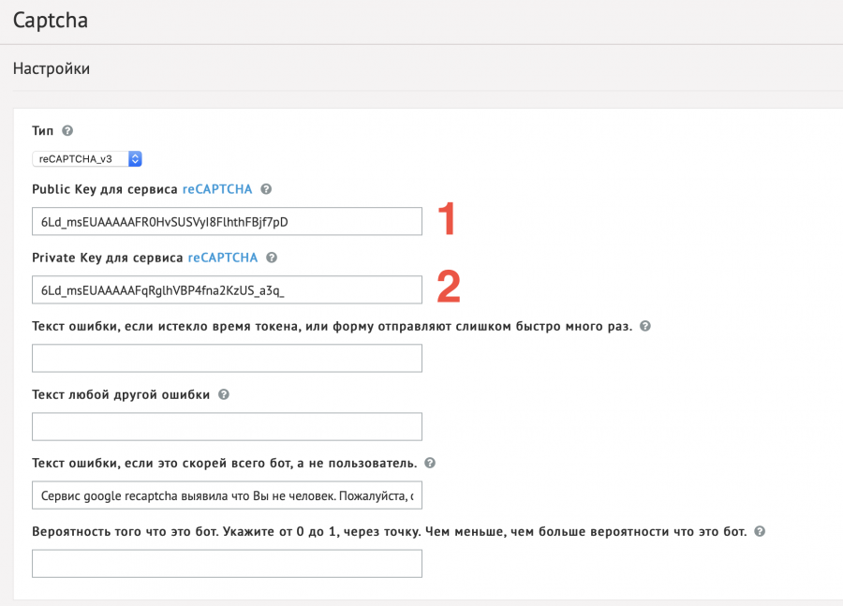Focus the Private Key input field

point(227,290)
